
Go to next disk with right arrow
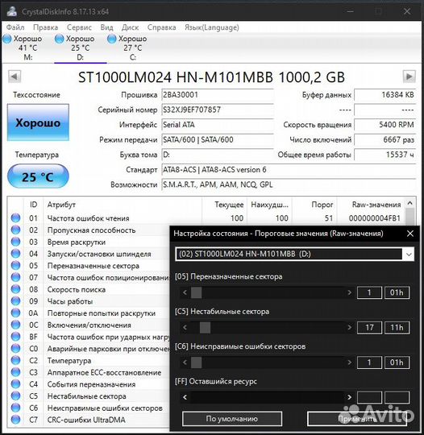pos(409,76)
